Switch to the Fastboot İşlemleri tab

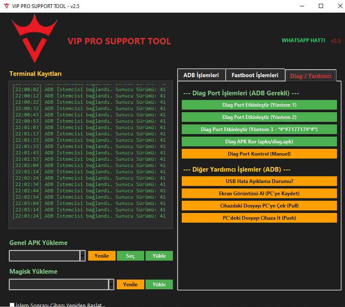coord(255,75)
